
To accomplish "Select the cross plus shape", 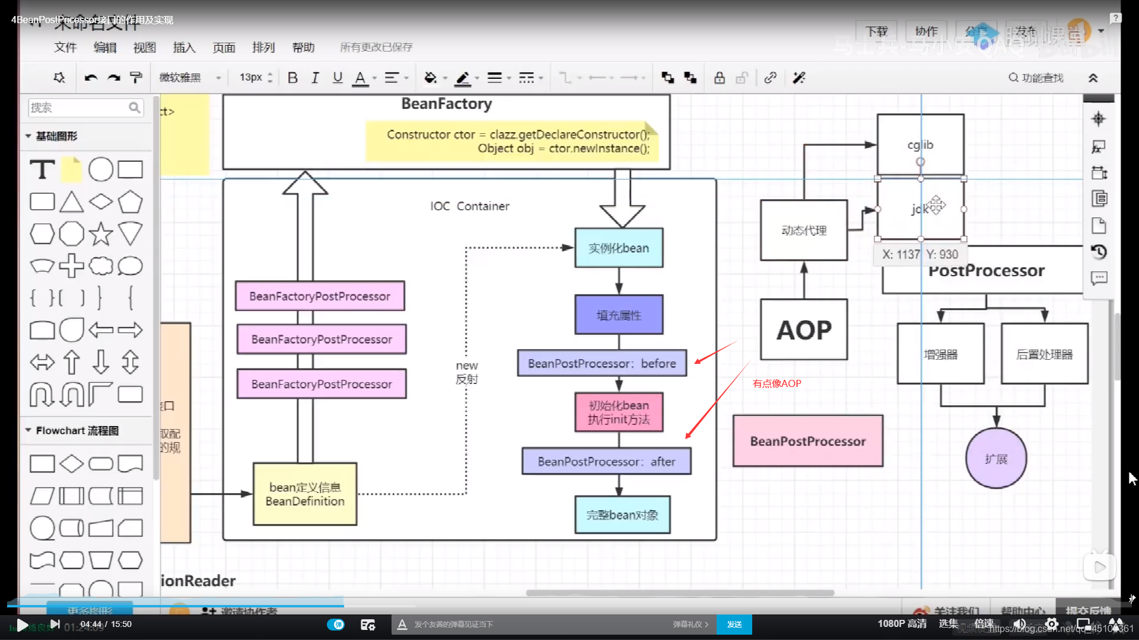I will coord(71,265).
